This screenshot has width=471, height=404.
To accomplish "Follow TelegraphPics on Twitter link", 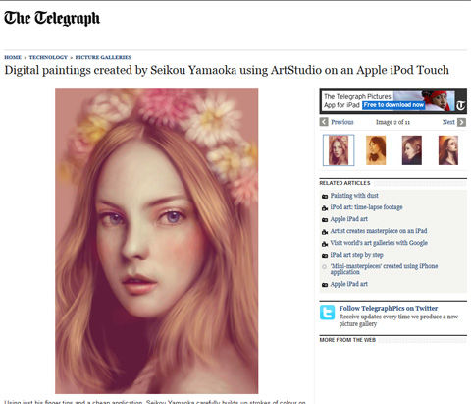I will (x=389, y=308).
